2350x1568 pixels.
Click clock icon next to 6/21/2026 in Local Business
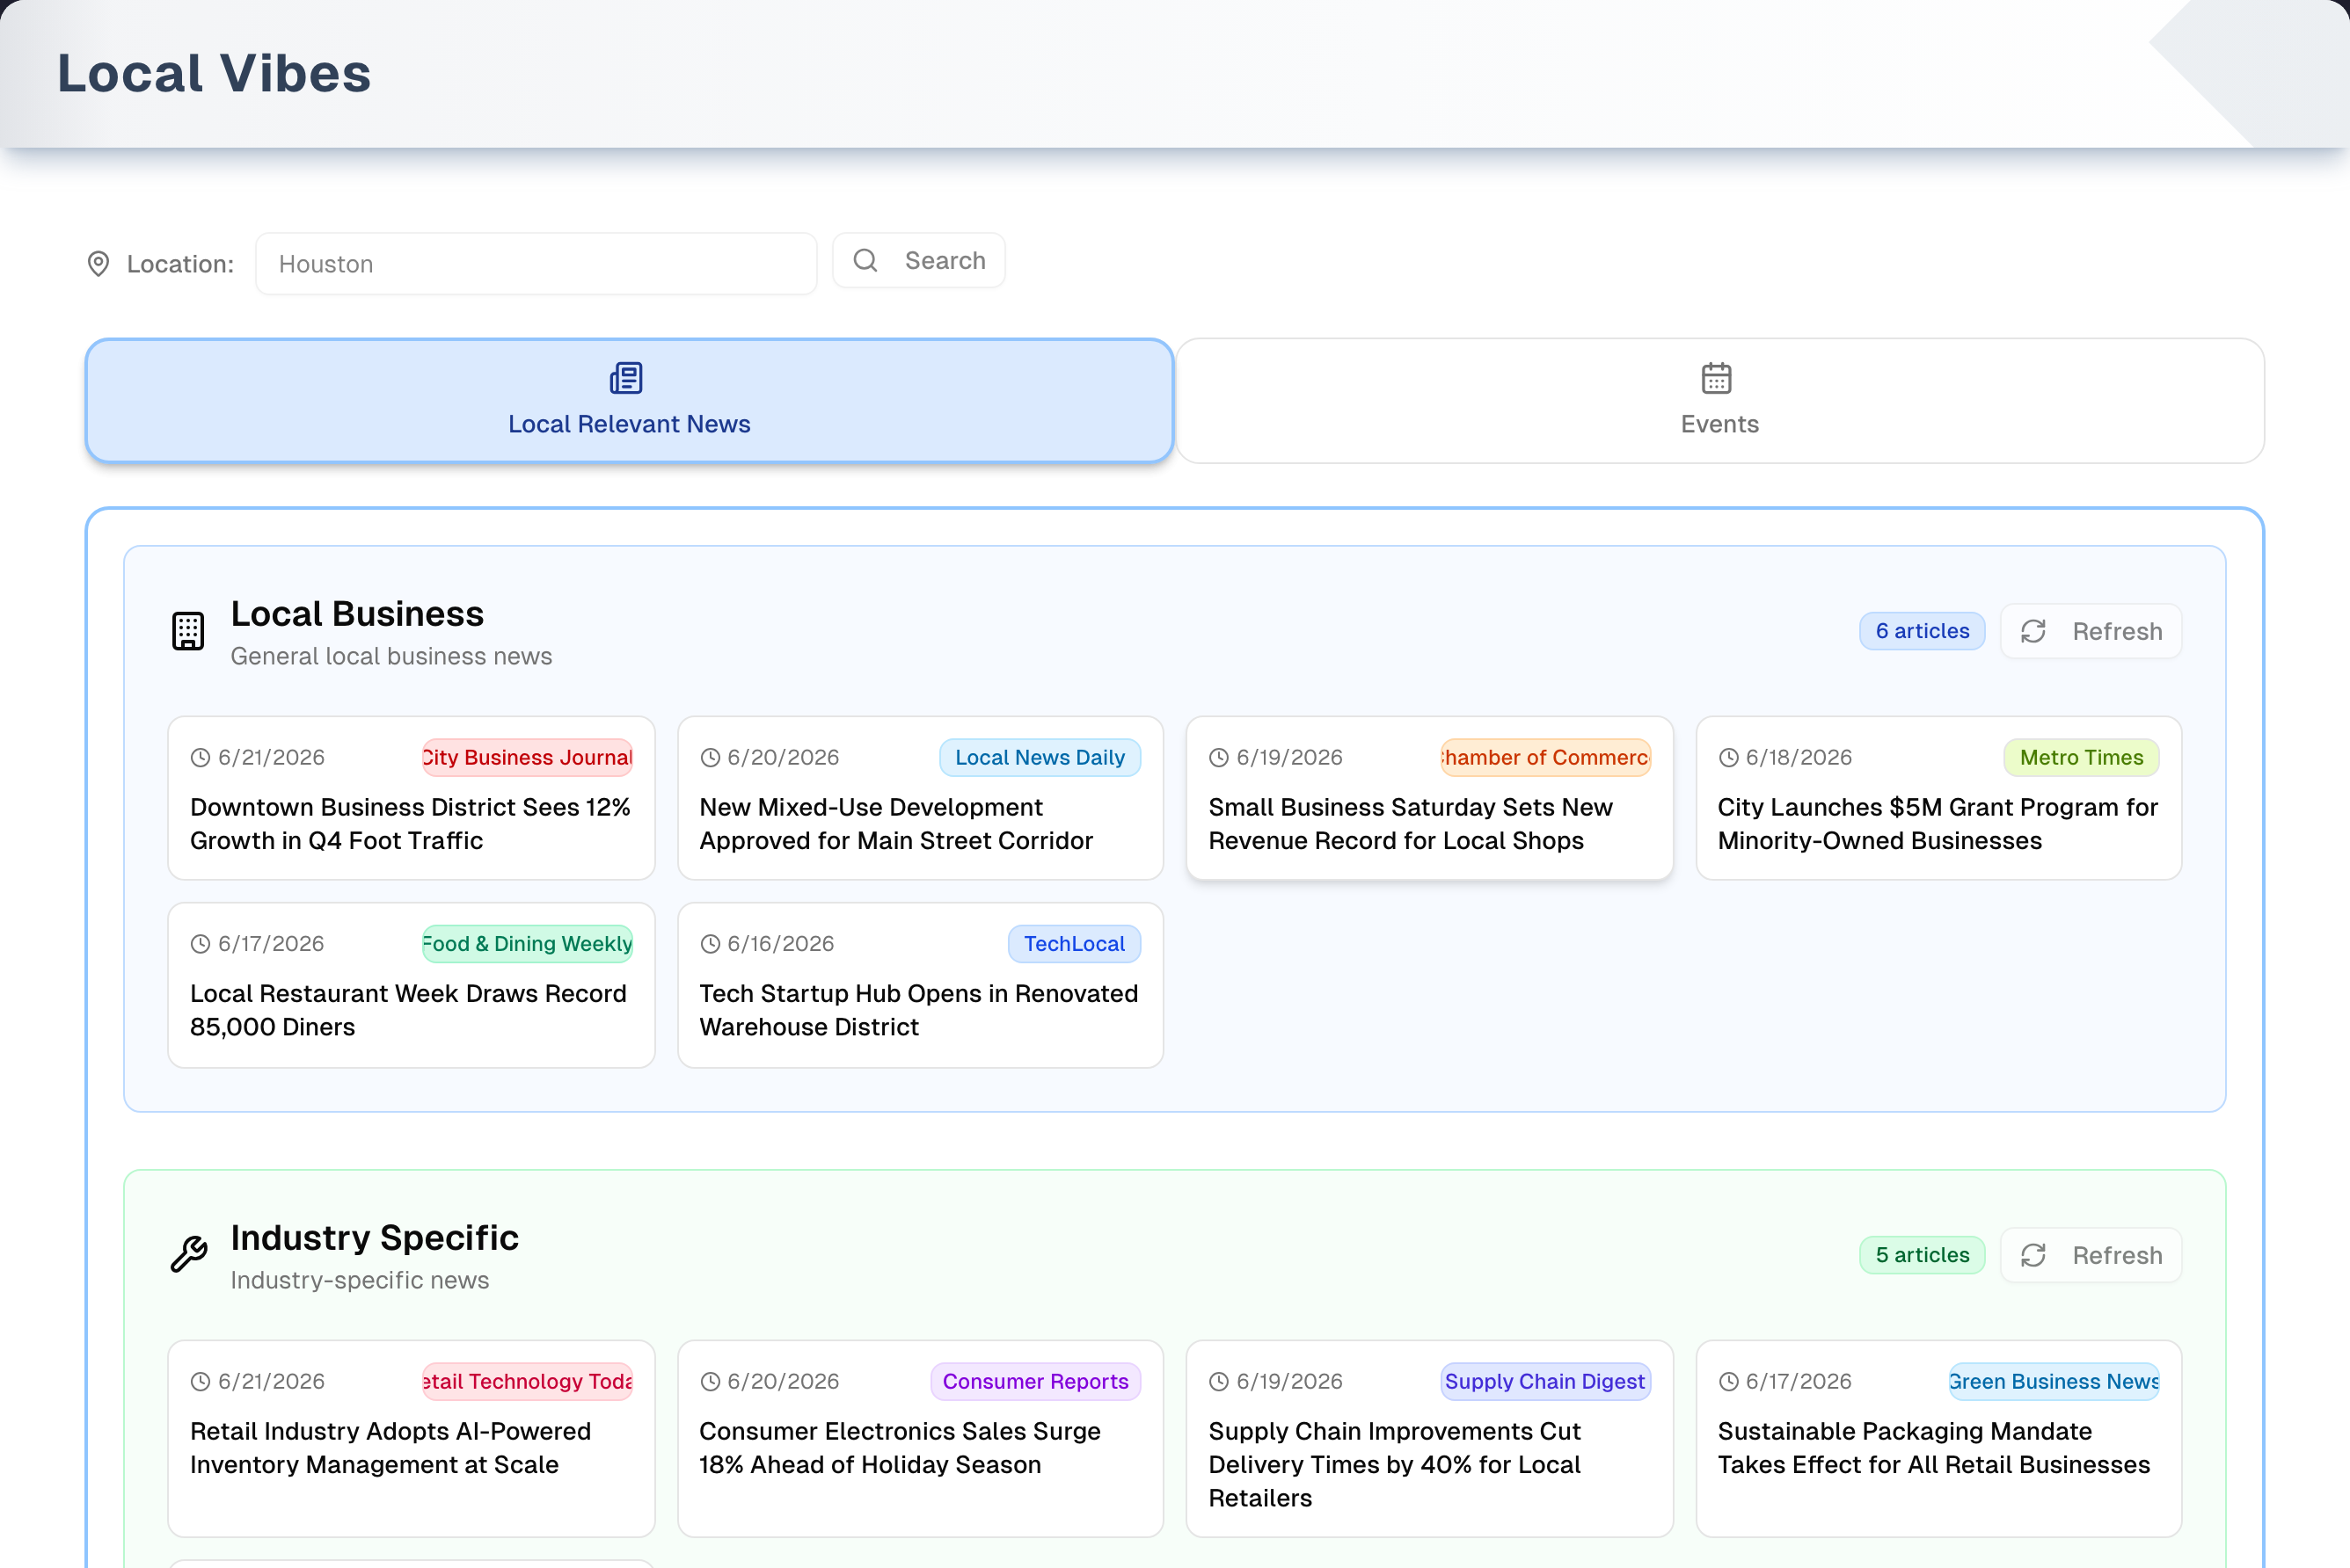[x=201, y=758]
